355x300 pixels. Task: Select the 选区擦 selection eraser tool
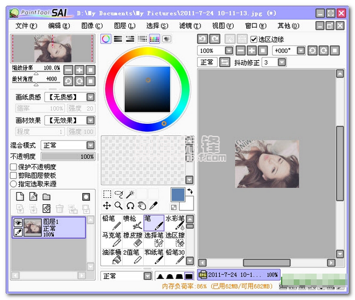175,239
